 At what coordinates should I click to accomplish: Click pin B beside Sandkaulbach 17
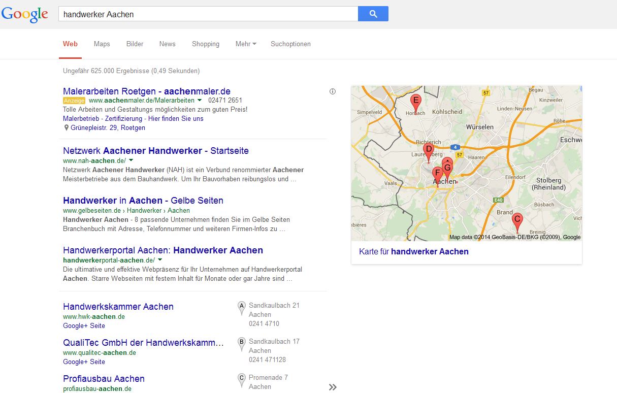pos(242,344)
